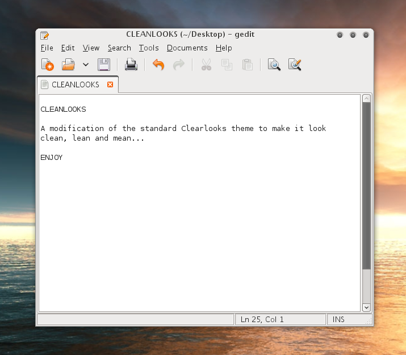Paste from clipboard icon
Viewport: 406px width, 355px height.
click(x=247, y=65)
